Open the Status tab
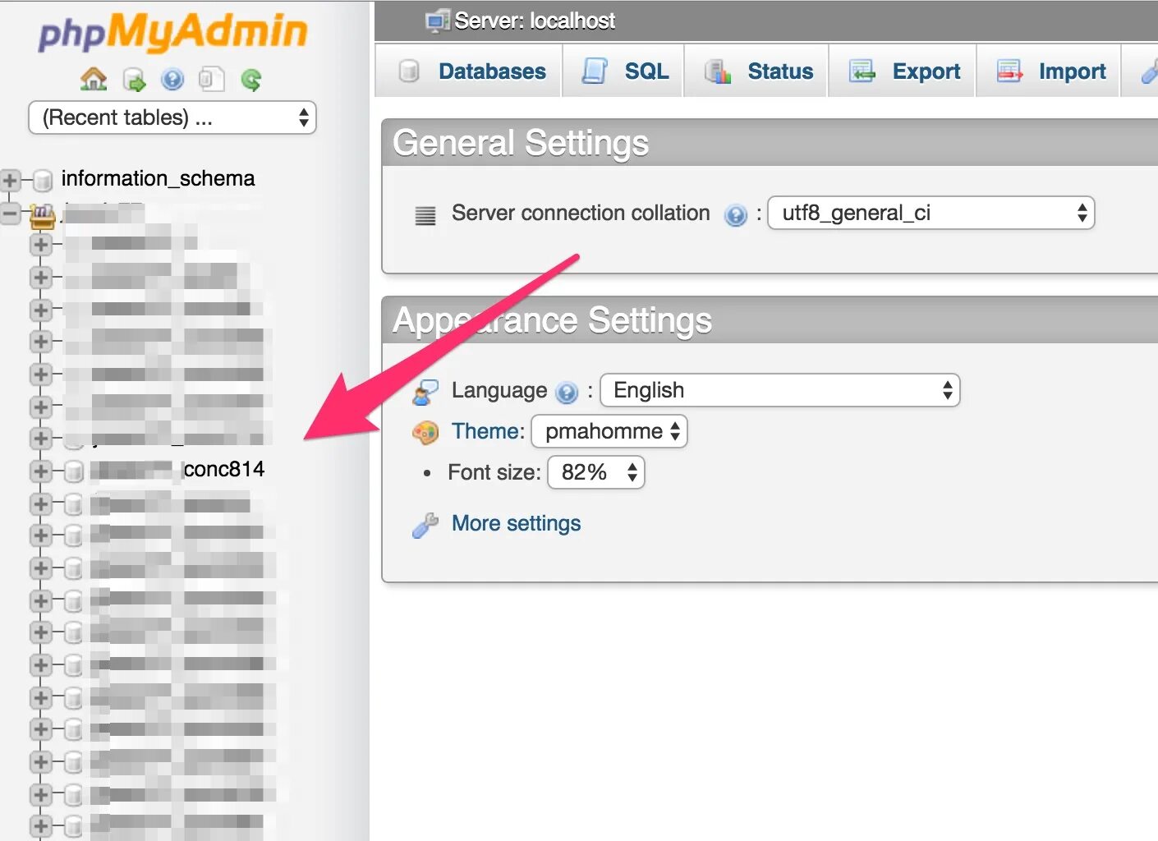 coord(757,71)
